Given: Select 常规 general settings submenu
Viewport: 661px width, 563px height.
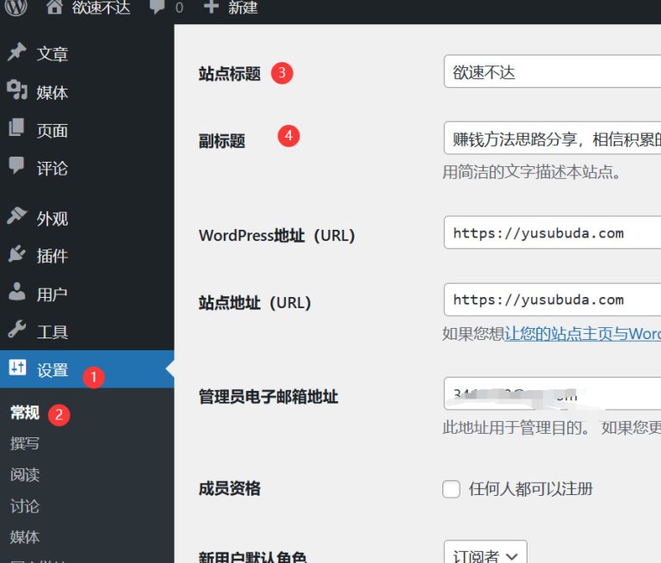Looking at the screenshot, I should [x=25, y=413].
